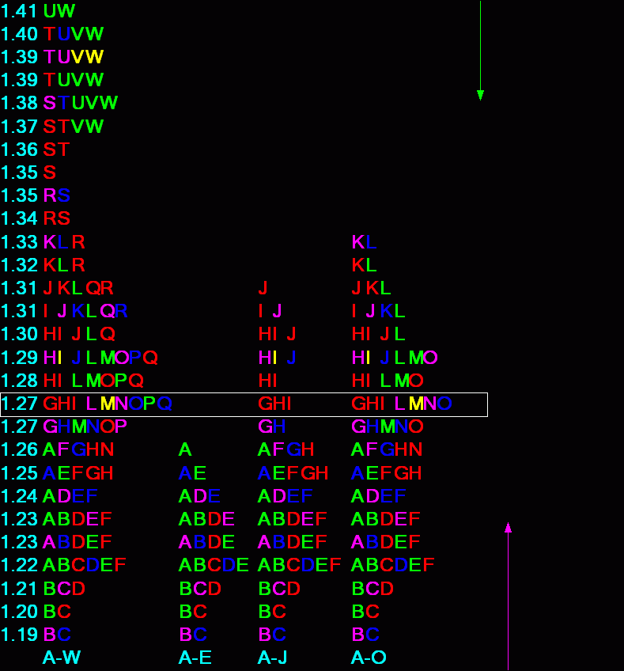Click the AEFGH letters in the A-O column

click(386, 473)
